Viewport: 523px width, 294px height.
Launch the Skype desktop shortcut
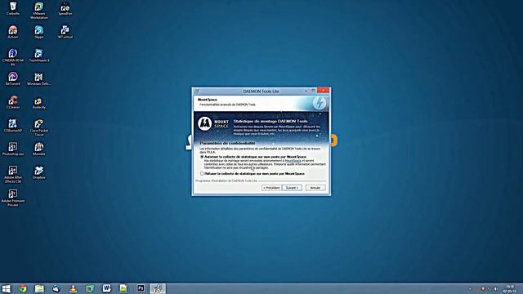click(39, 32)
